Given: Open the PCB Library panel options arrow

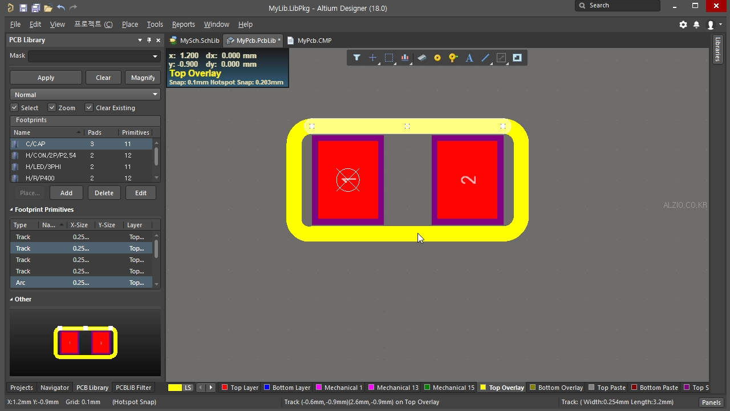Looking at the screenshot, I should pos(140,40).
